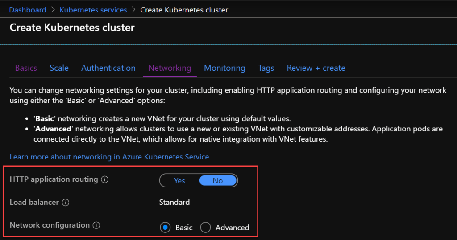Set HTTP application routing to Yes
Screen dimensions: 457x240
179,180
